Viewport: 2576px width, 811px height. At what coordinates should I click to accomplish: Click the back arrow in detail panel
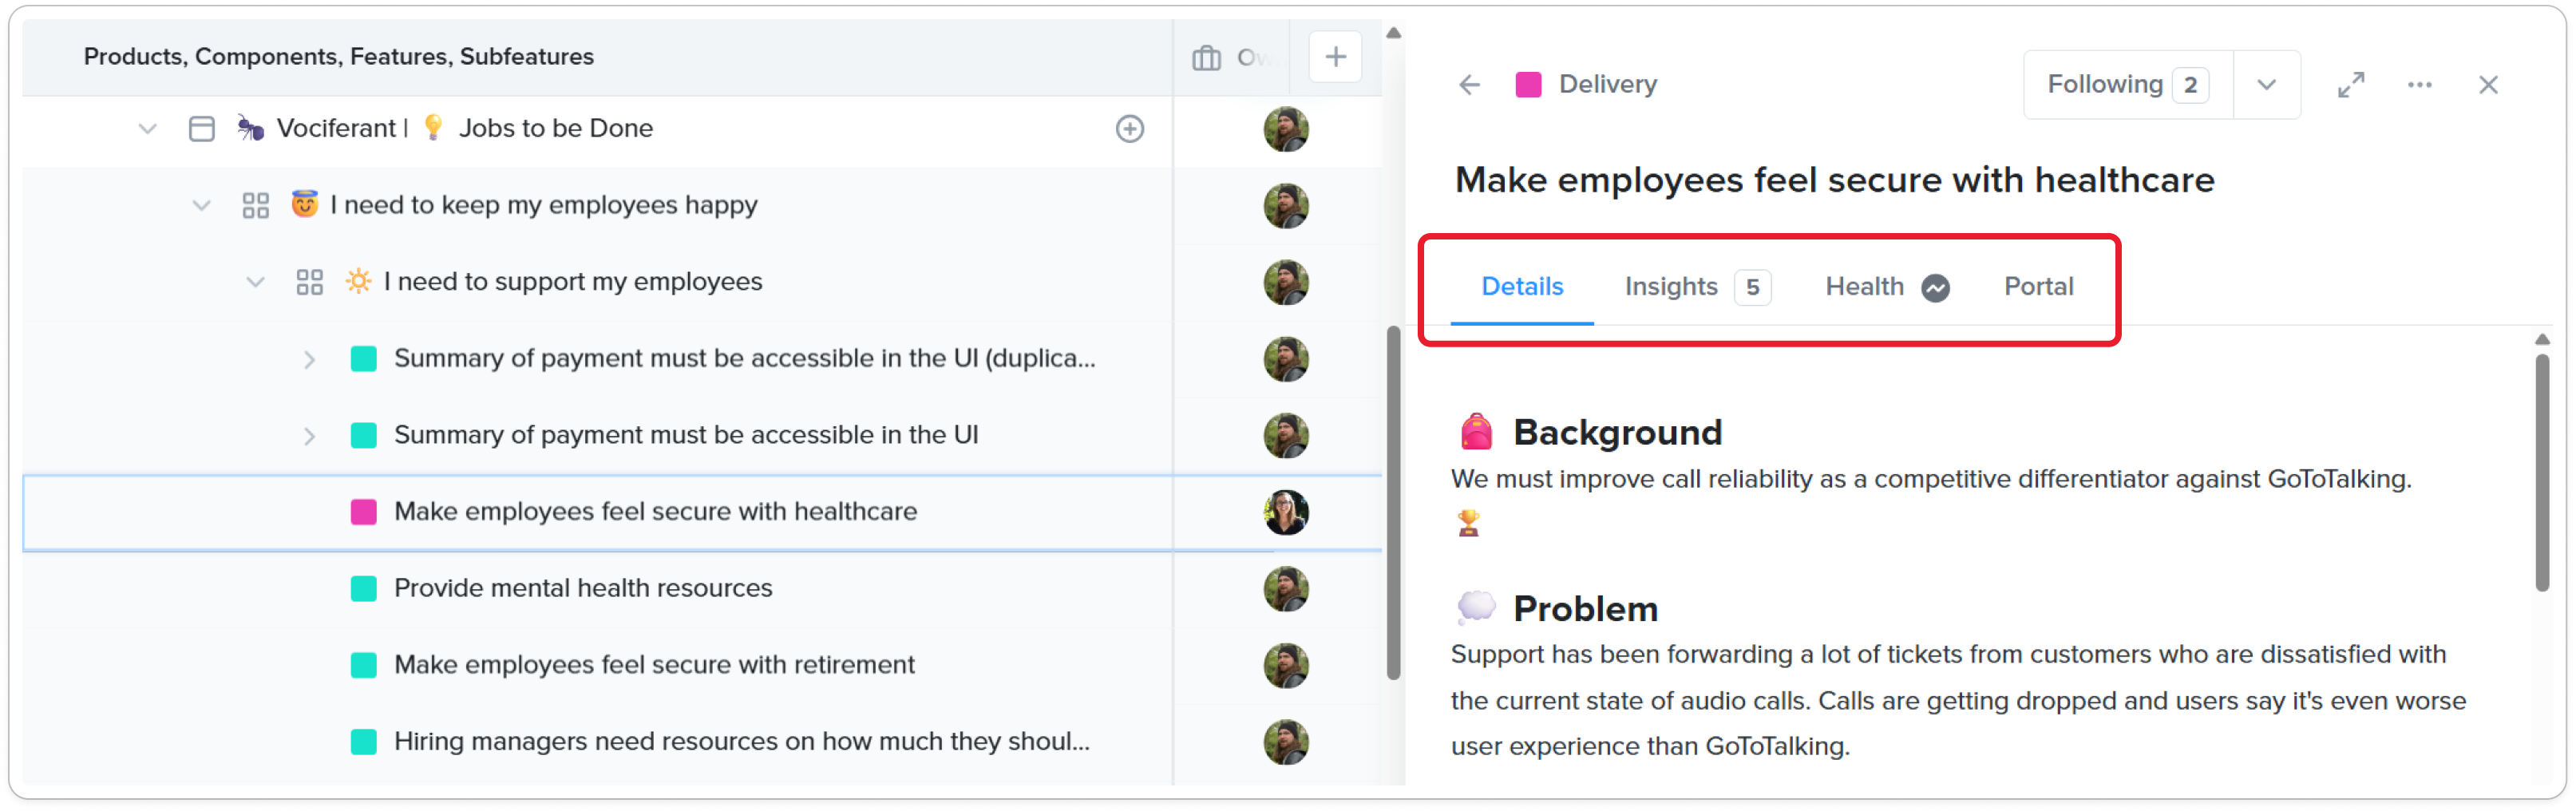point(1468,85)
